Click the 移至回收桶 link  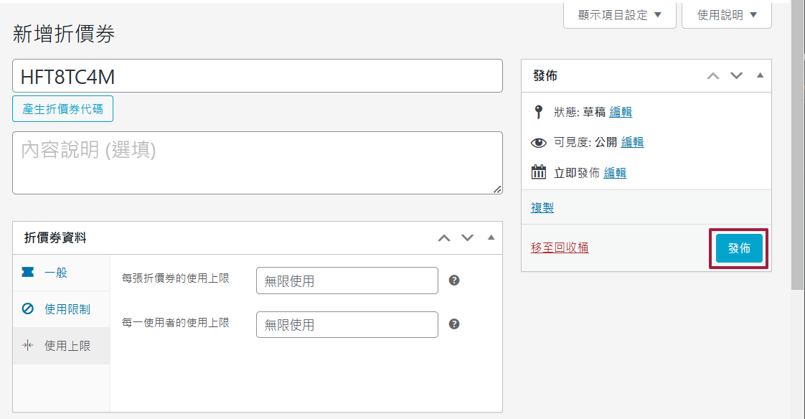(560, 248)
